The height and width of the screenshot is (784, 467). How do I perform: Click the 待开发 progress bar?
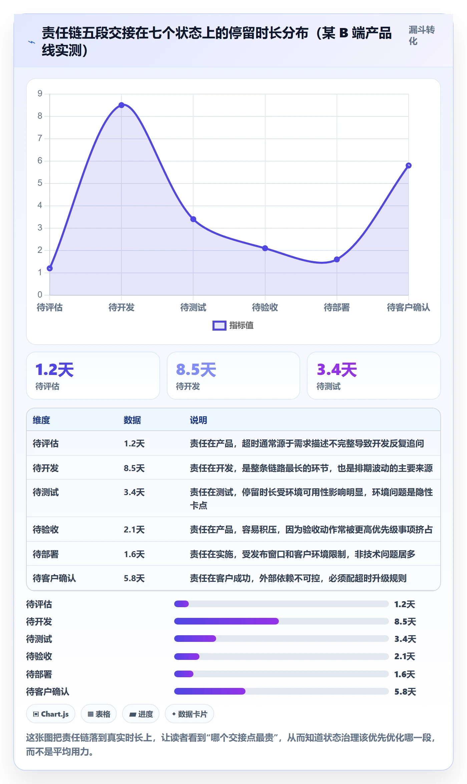tap(281, 621)
